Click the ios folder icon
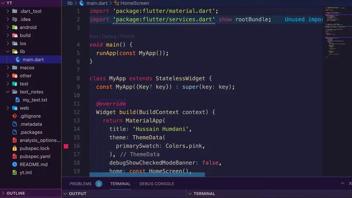This screenshot has height=198, width=352. point(15,43)
